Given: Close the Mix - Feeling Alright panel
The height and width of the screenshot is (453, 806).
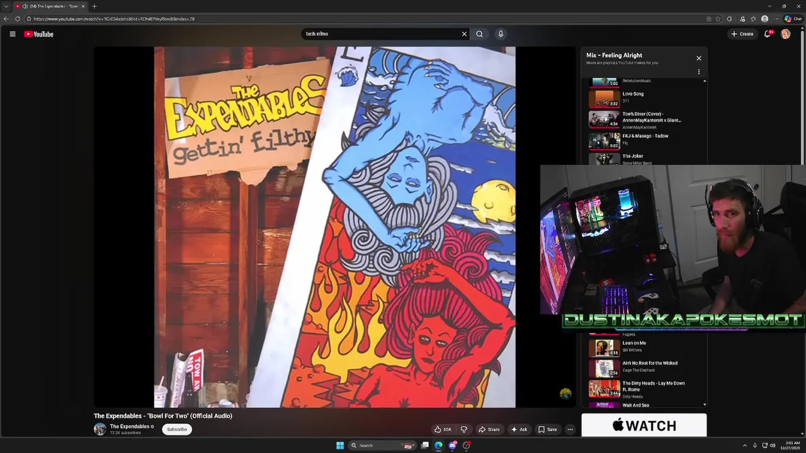Looking at the screenshot, I should (698, 58).
